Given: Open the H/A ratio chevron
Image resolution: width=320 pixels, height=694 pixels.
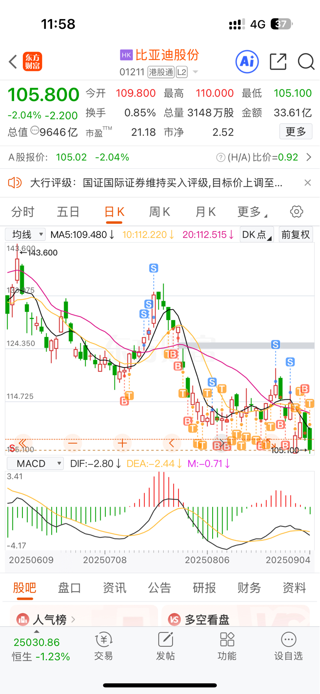Looking at the screenshot, I should (x=309, y=157).
